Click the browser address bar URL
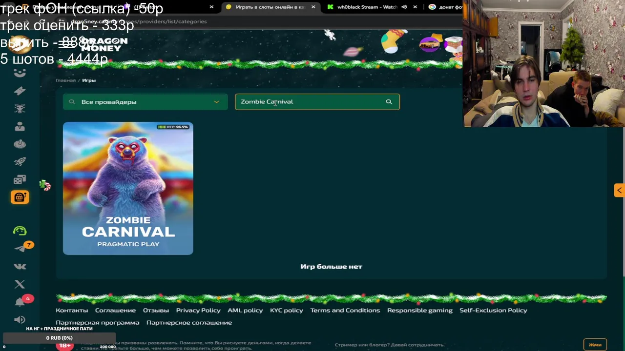This screenshot has width=625, height=351. click(x=139, y=21)
